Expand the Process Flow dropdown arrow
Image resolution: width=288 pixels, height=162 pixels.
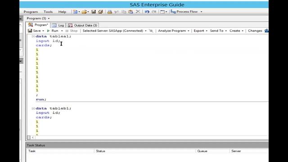(201, 12)
